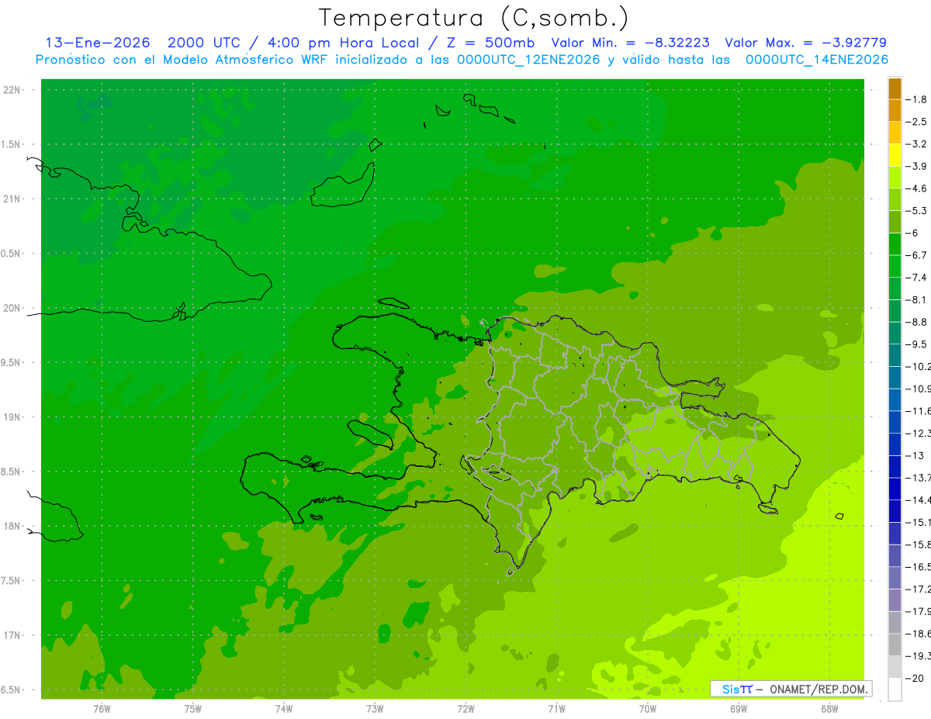Click the 'Z = 500mb' level text
This screenshot has width=931, height=719.
coord(490,43)
